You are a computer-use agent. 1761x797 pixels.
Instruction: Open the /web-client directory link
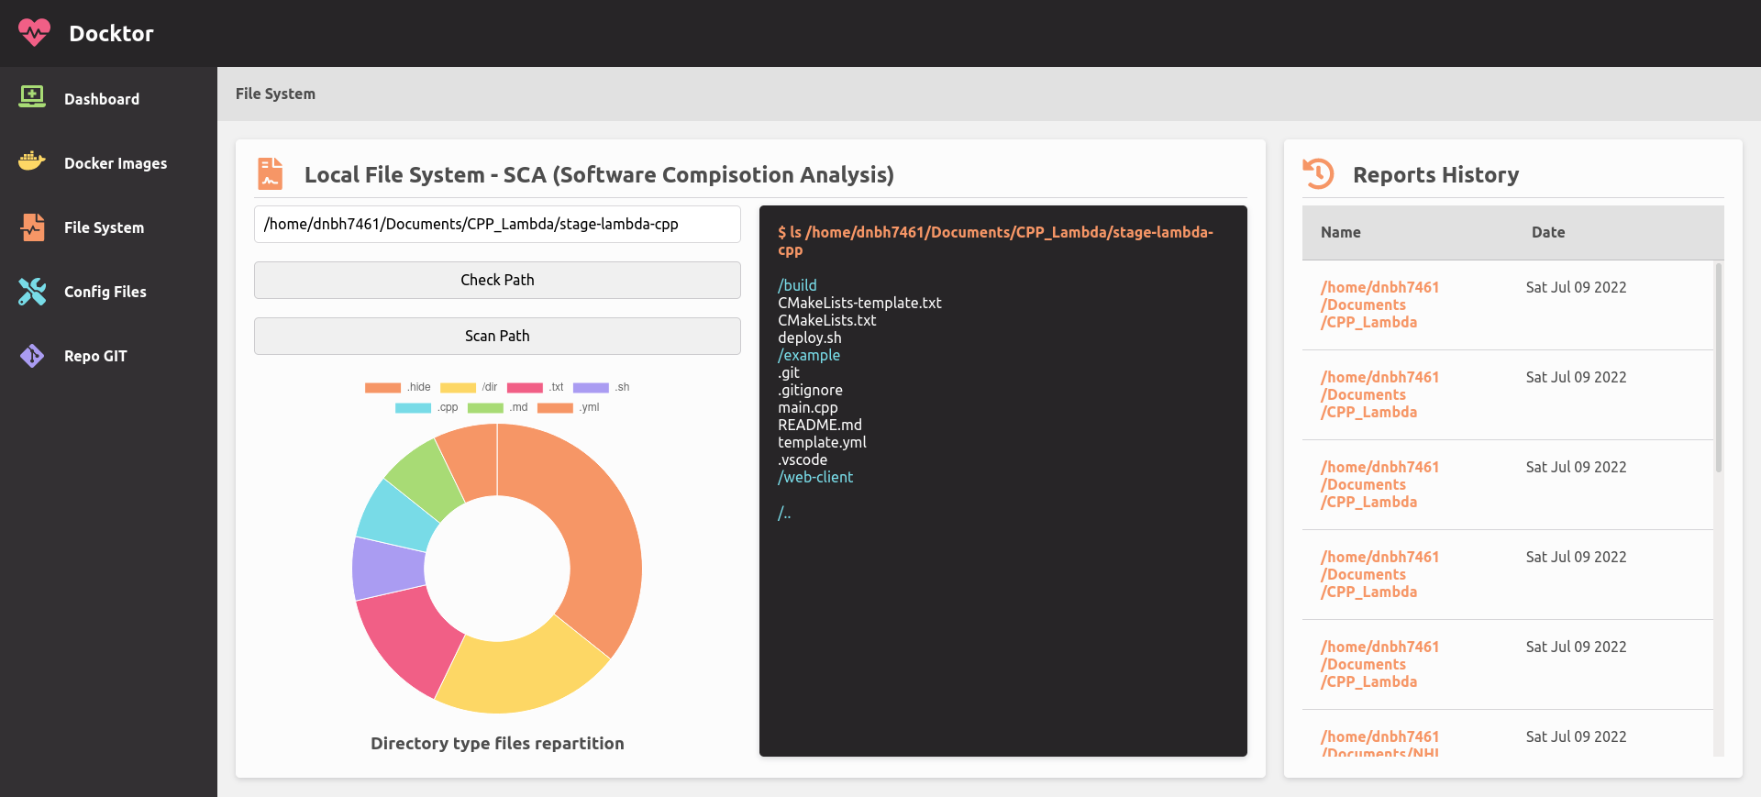[815, 477]
